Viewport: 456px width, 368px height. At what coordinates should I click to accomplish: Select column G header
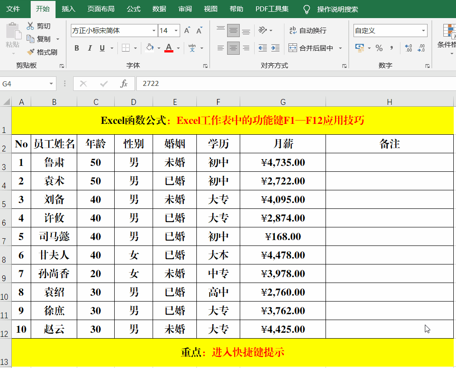pyautogui.click(x=283, y=102)
